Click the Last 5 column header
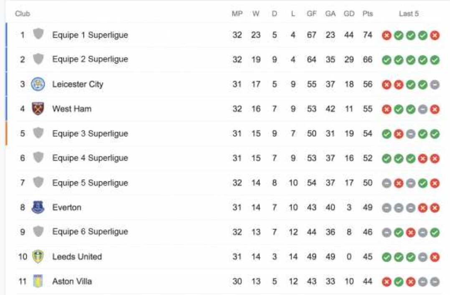 pos(409,13)
